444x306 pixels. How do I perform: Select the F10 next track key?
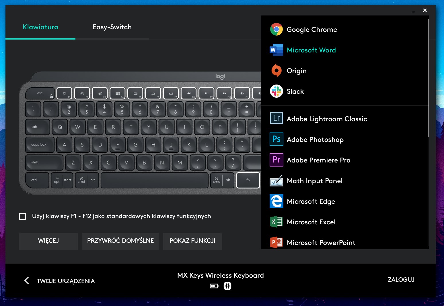[x=224, y=93]
